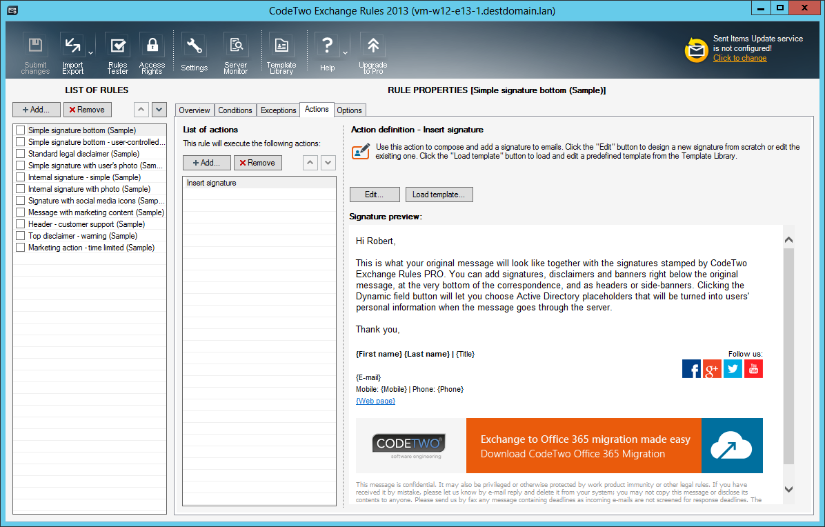
Task: Click the Submit changes toolbar icon
Action: [35, 53]
